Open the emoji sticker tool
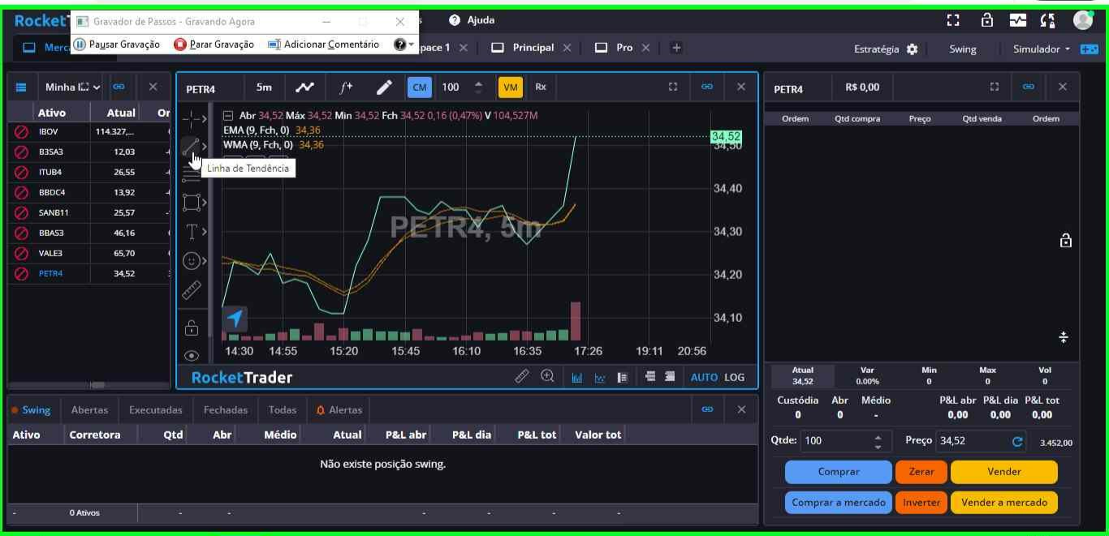Viewport: 1109px width, 536px height. pos(192,260)
